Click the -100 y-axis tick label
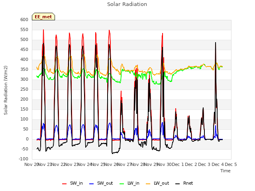 (x=24, y=159)
